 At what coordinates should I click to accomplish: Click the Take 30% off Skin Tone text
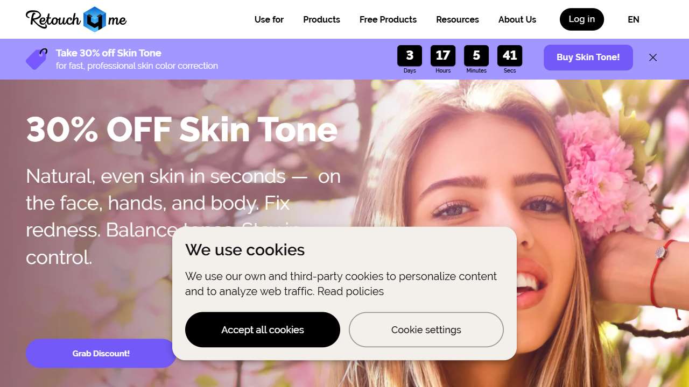[x=109, y=53]
